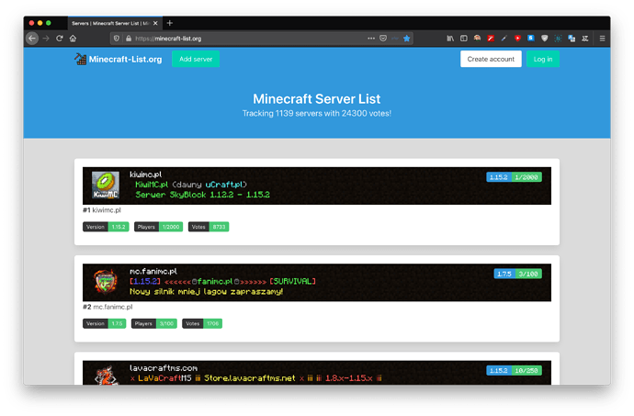The width and height of the screenshot is (634, 416).
Task: Open the Minecraft-List.org home link
Action: 125,60
